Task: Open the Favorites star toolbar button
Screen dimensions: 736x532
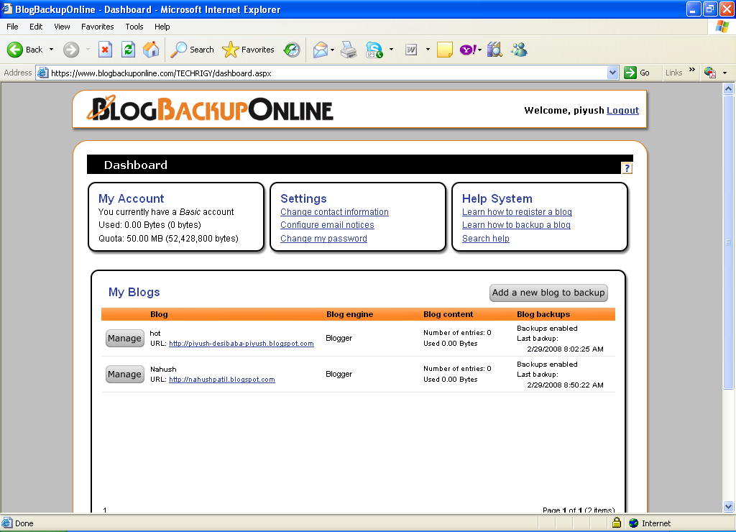Action: tap(248, 50)
